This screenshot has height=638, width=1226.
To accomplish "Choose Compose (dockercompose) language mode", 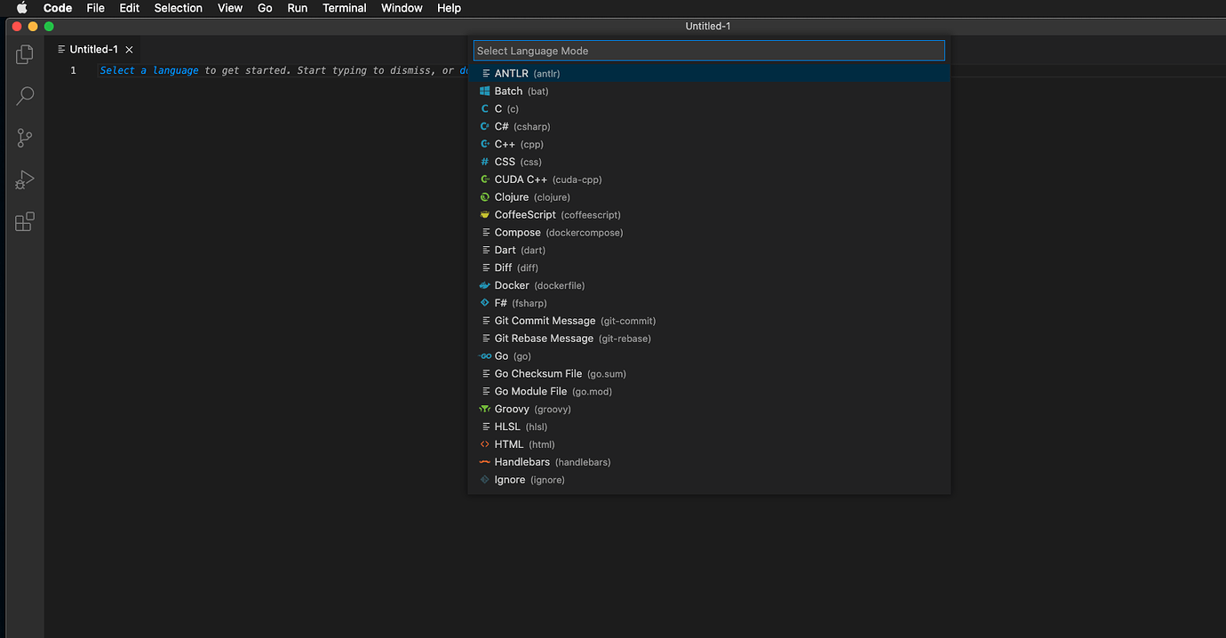I will [x=709, y=233].
